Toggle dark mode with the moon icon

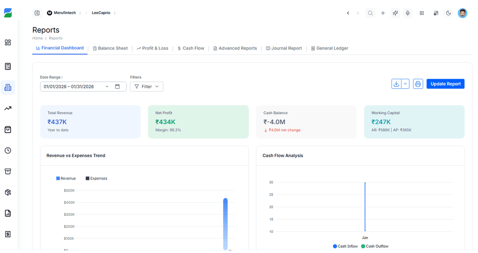coord(448,13)
